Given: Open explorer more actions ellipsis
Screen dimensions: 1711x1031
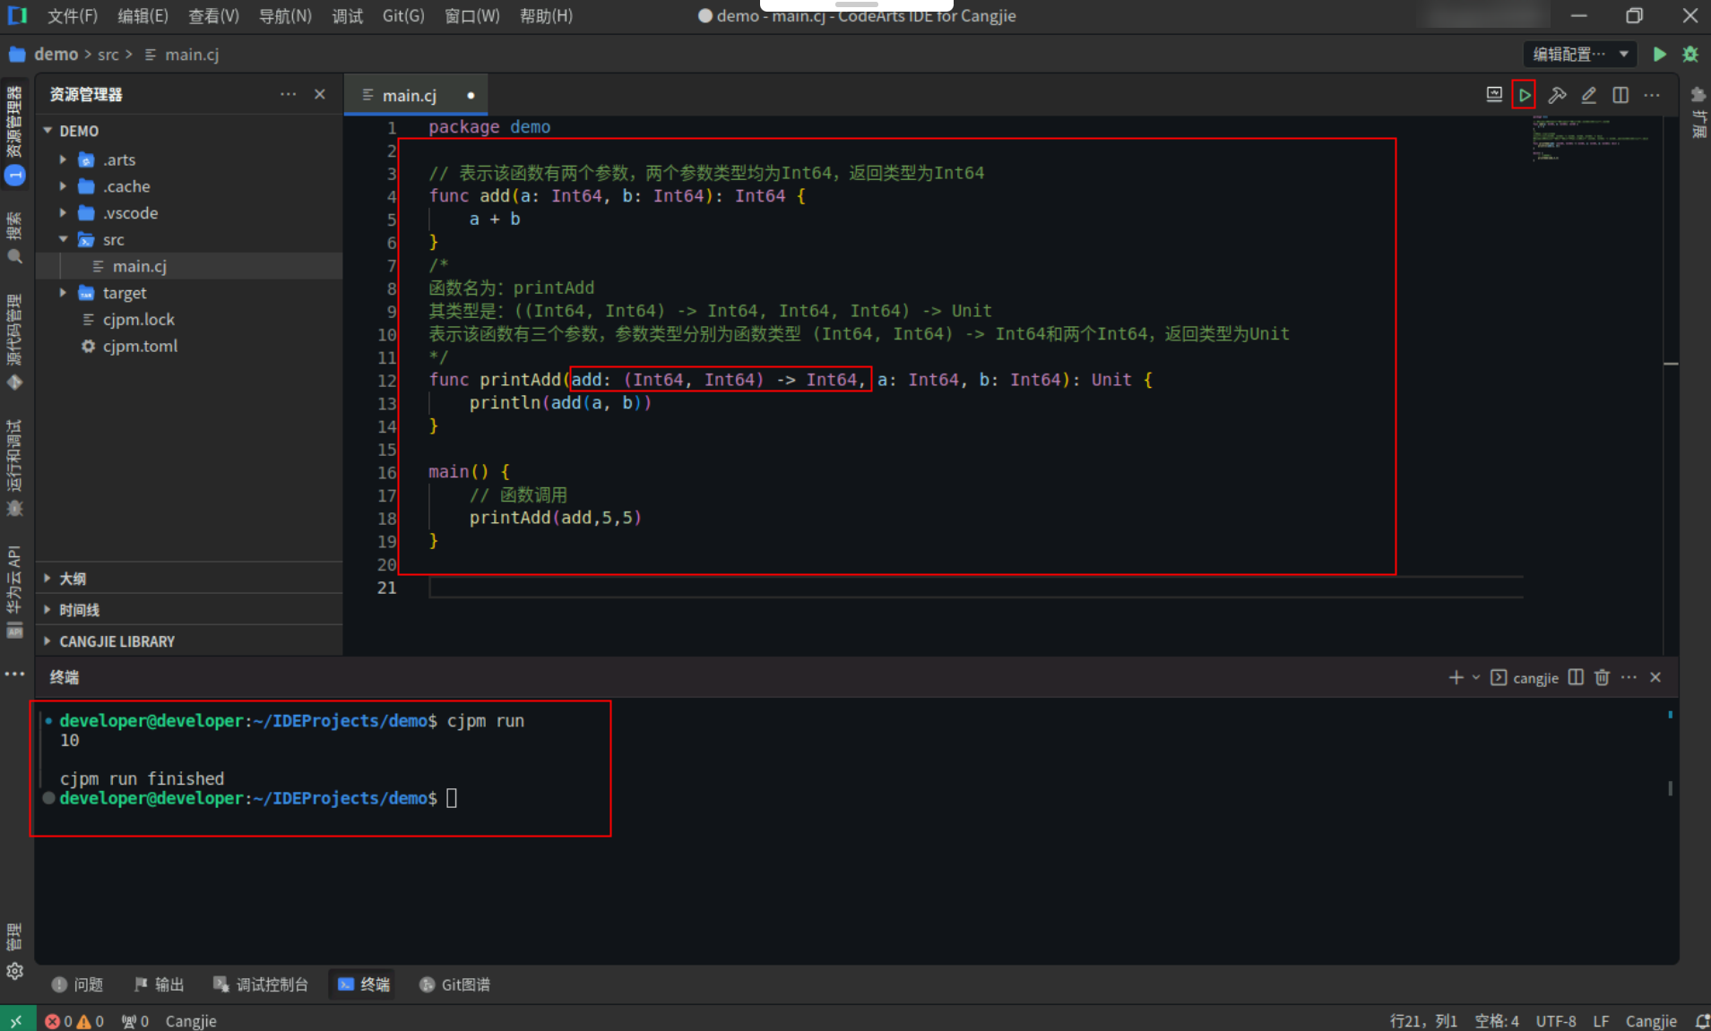Looking at the screenshot, I should pyautogui.click(x=288, y=94).
